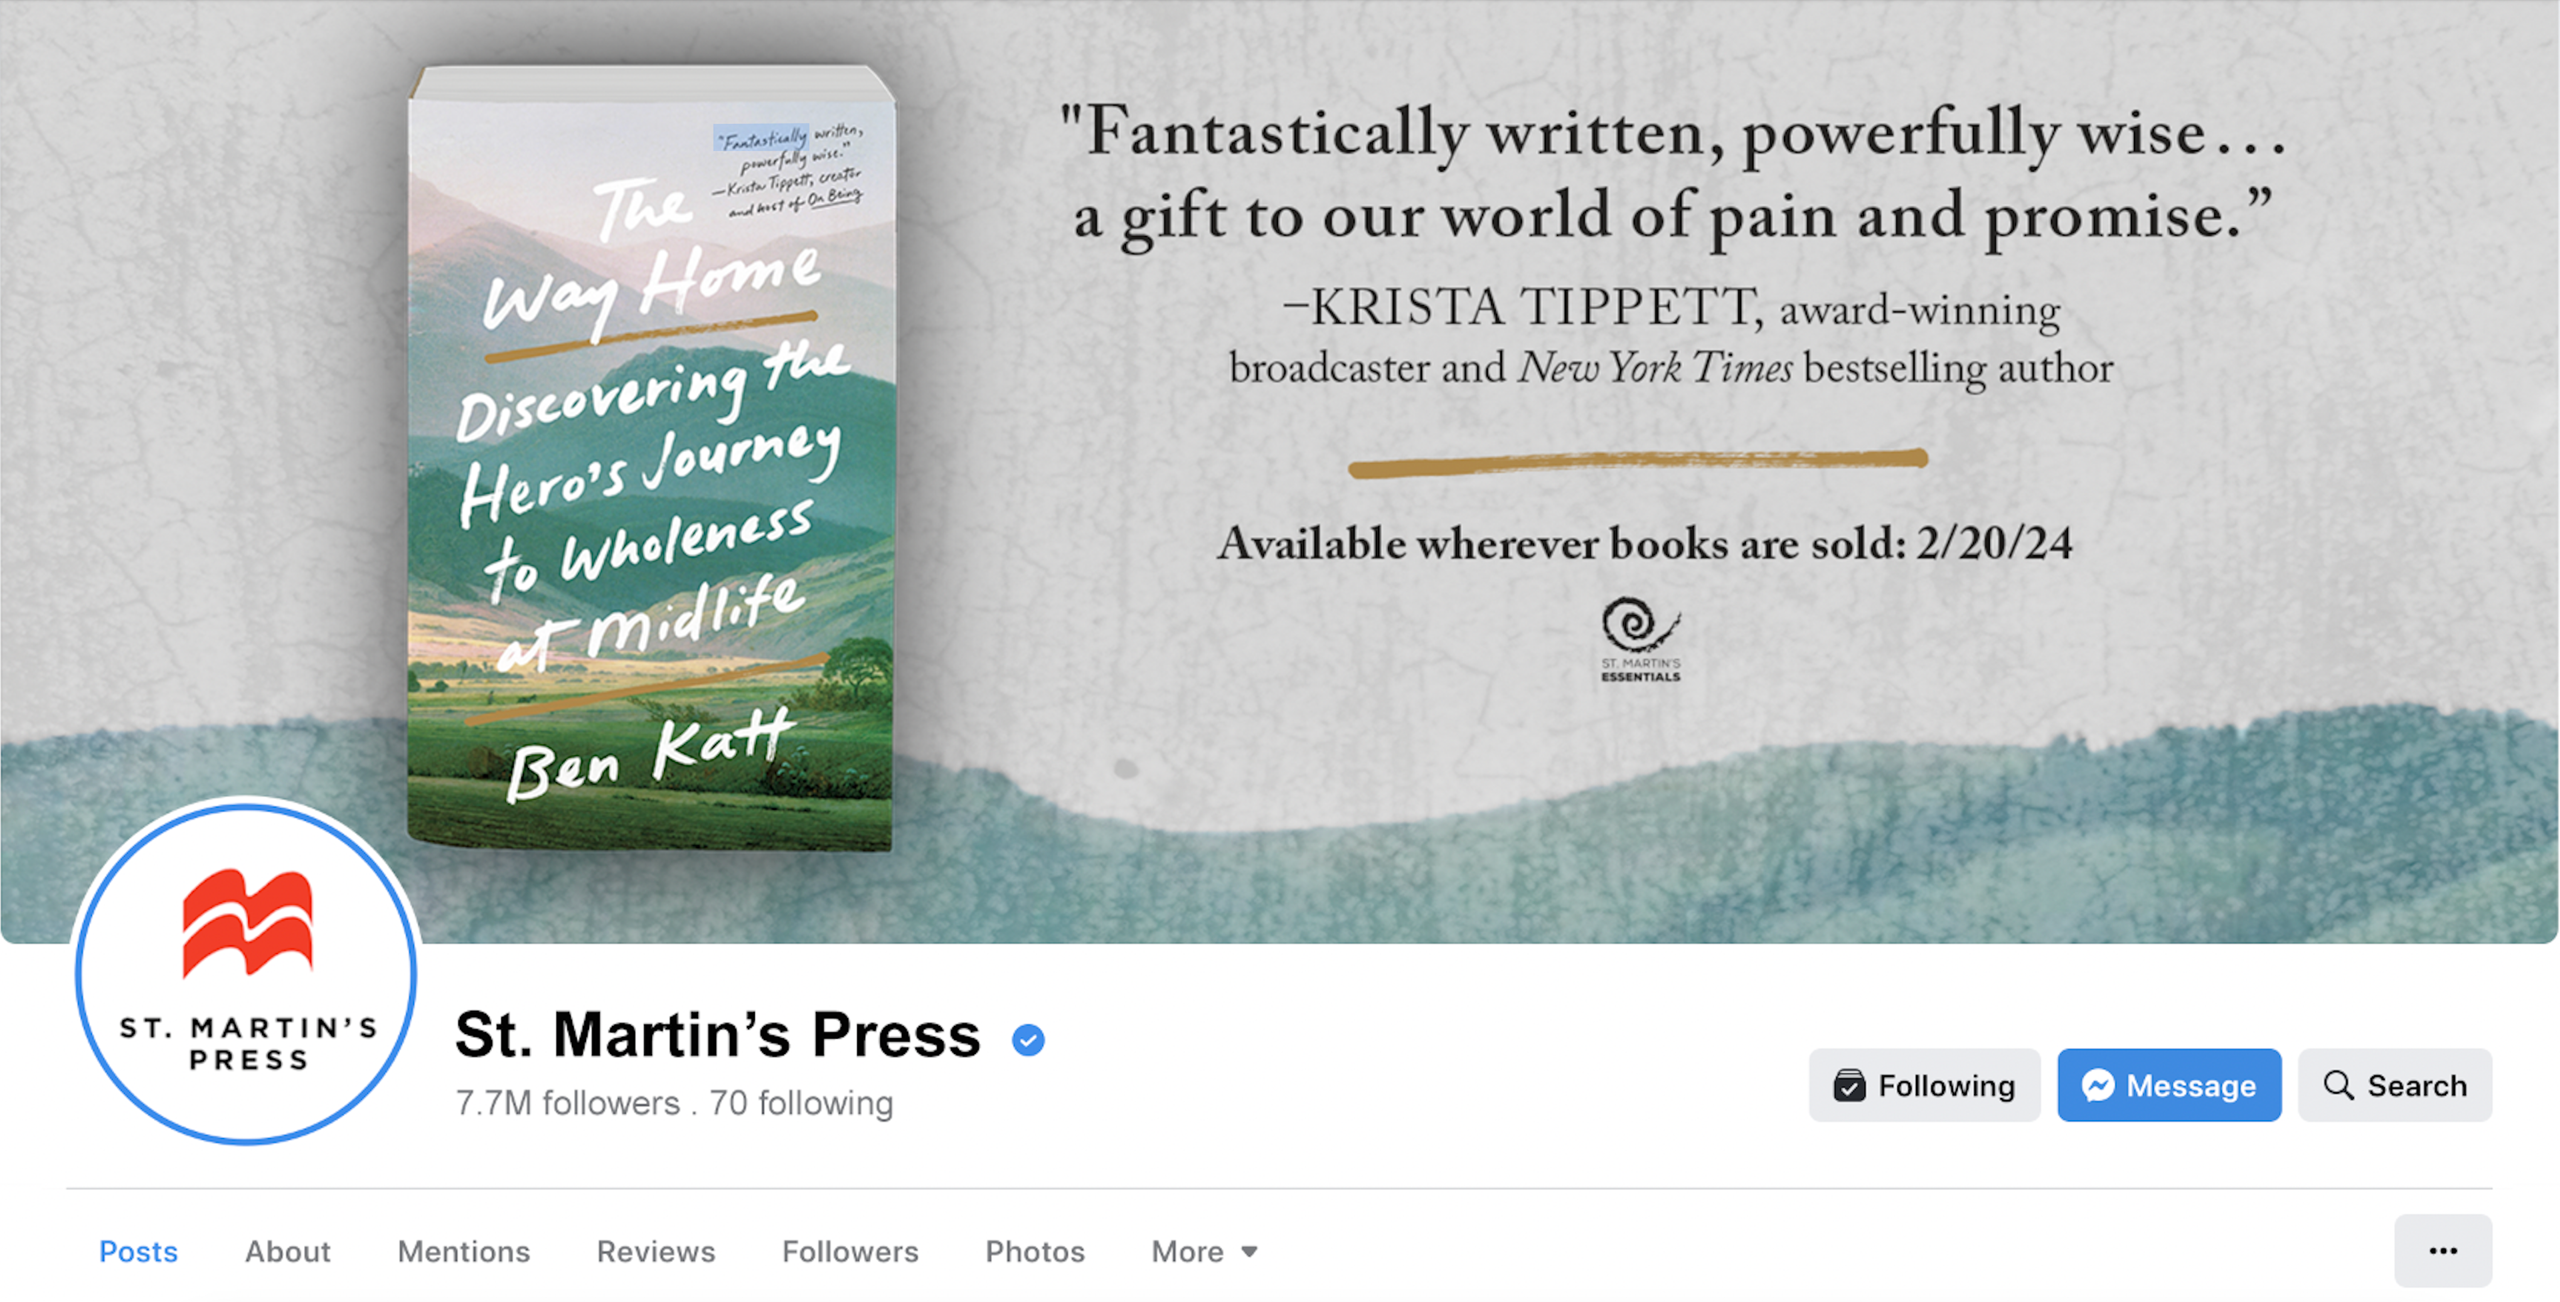Go to the Photos tab
The image size is (2560, 1302).
click(1035, 1251)
